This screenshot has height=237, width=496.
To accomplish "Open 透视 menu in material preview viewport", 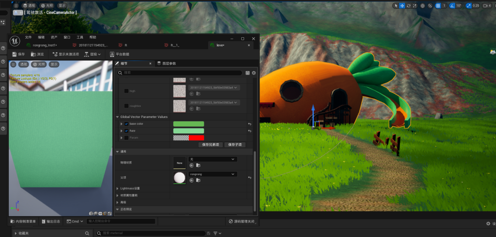I will pyautogui.click(x=23, y=64).
